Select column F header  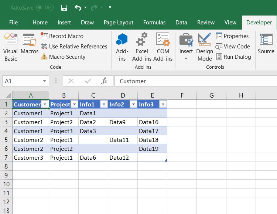182,95
